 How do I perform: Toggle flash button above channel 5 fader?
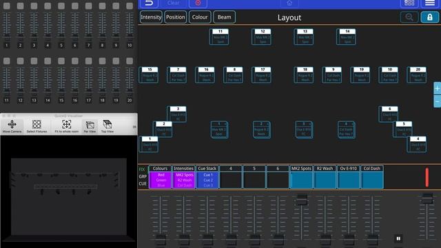[x=61, y=6]
